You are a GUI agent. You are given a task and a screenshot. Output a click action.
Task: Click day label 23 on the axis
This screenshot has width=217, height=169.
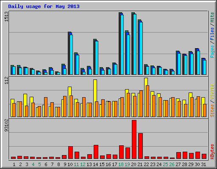click(153, 164)
